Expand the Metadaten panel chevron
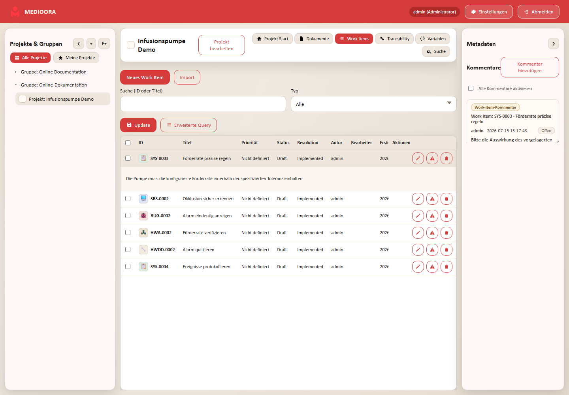The height and width of the screenshot is (395, 569). tap(554, 43)
